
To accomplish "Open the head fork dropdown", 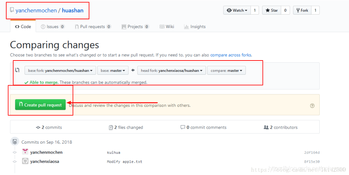I will (x=172, y=70).
